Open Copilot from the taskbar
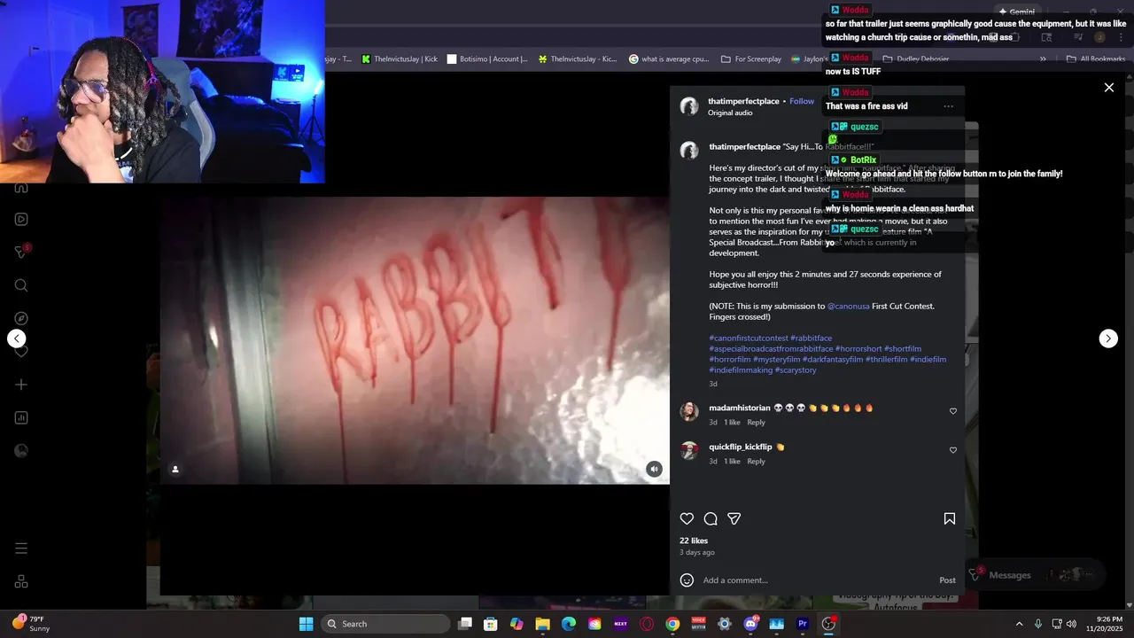 (517, 624)
